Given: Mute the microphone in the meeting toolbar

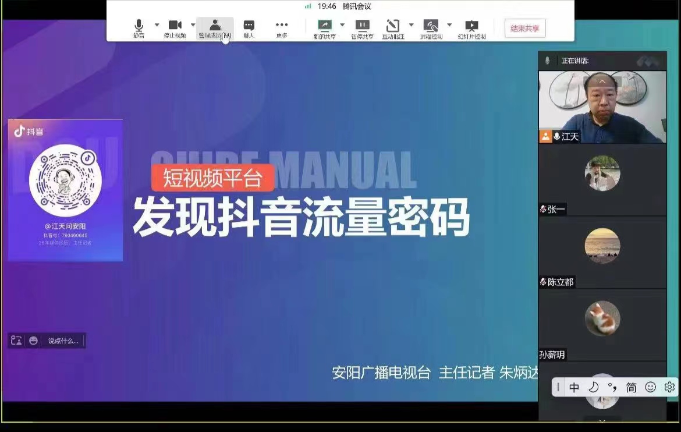Looking at the screenshot, I should pyautogui.click(x=139, y=28).
